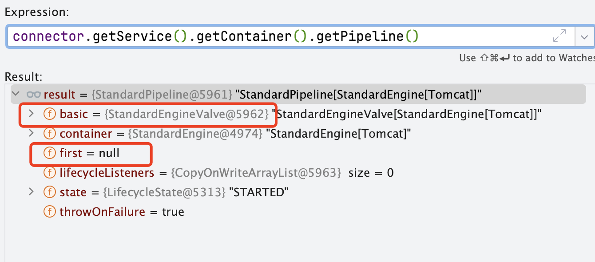This screenshot has width=595, height=262.
Task: Select the StandardEngineValve@5962 value text
Action: click(186, 114)
